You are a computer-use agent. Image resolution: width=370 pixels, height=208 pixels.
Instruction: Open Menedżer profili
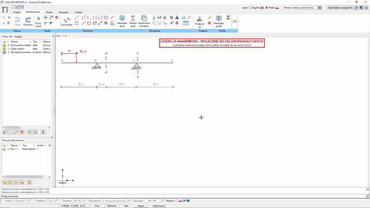[x=219, y=21]
